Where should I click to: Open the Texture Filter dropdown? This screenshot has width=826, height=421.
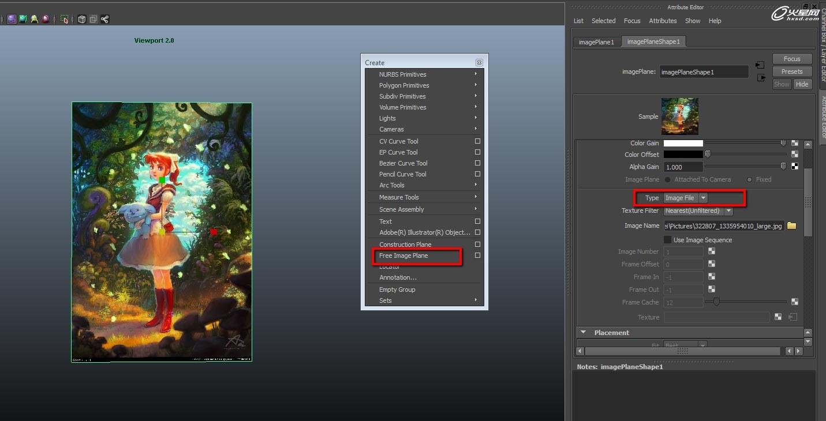[x=698, y=210]
